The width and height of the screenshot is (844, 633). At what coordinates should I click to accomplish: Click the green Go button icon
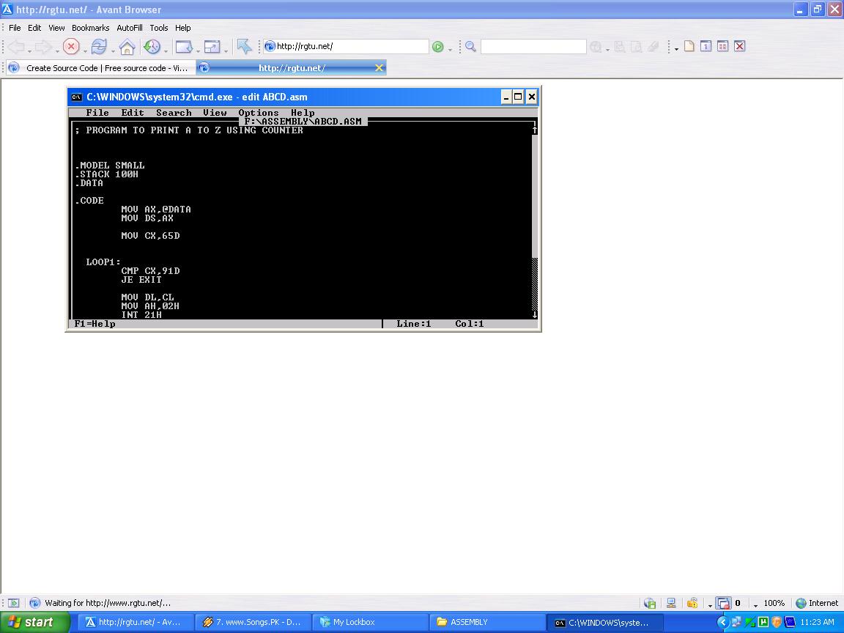437,47
